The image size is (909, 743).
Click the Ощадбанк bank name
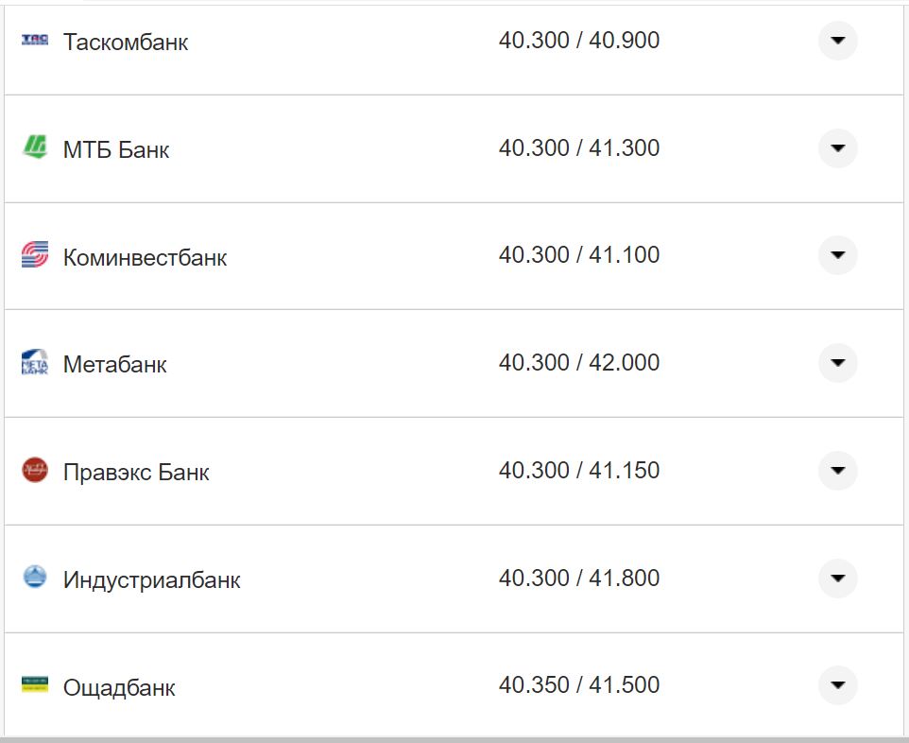click(119, 688)
